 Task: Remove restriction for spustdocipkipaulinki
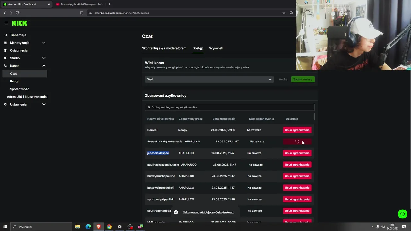coord(297,199)
